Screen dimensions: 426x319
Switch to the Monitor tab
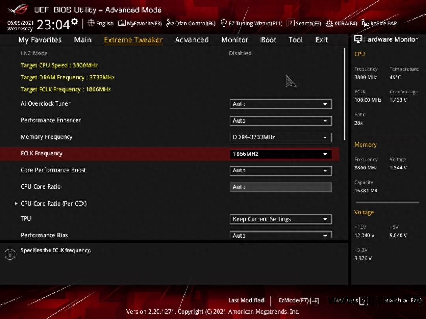coord(235,40)
